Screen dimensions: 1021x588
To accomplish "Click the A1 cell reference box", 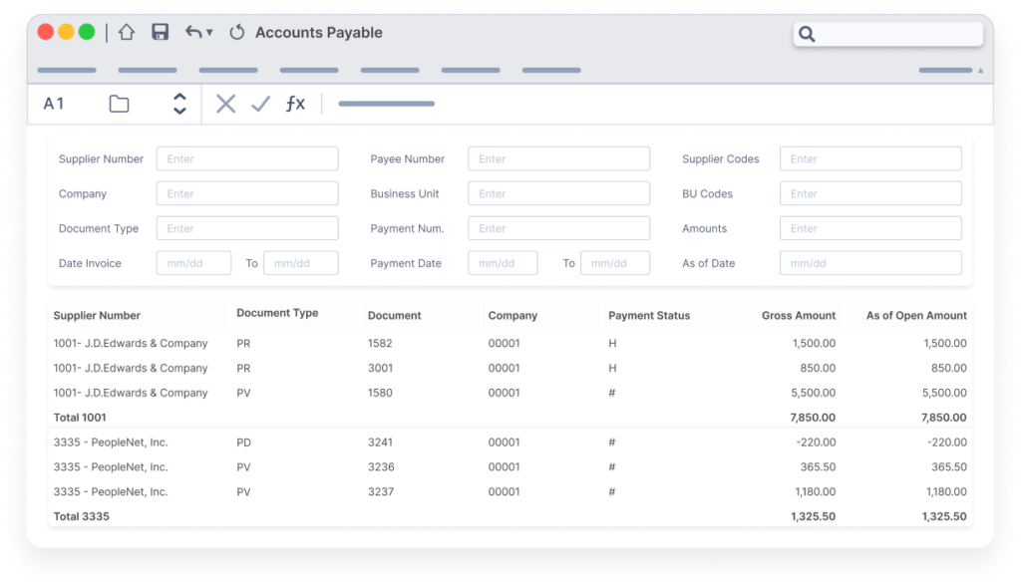I will click(55, 103).
